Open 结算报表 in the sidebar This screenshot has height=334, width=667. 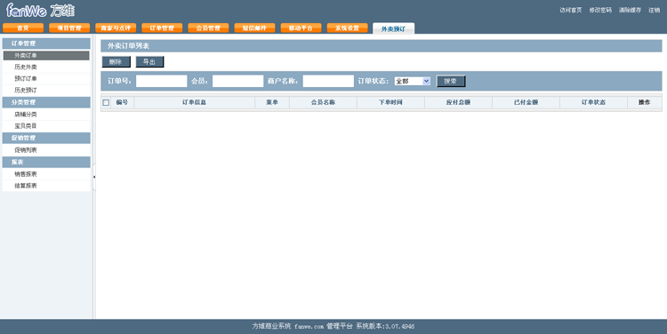46,186
